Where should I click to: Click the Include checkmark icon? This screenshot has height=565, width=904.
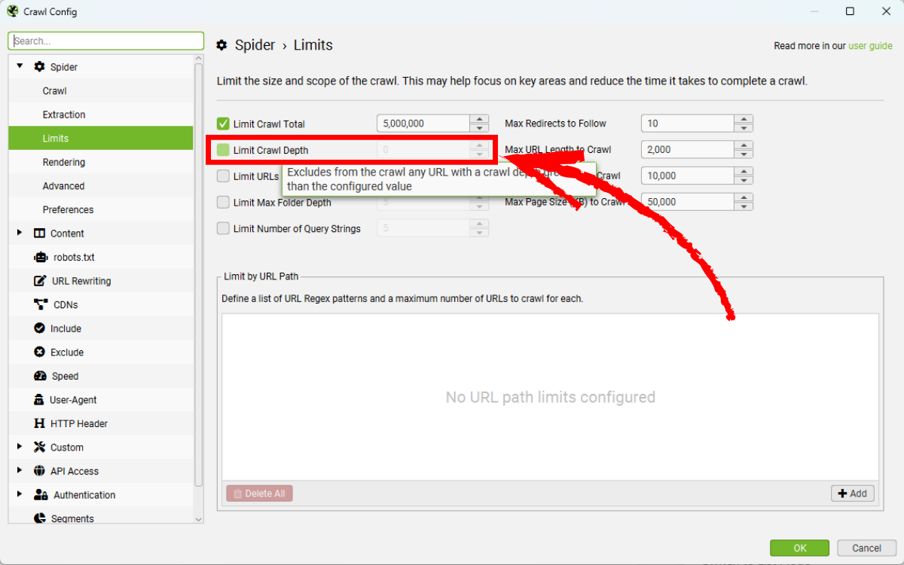click(40, 328)
